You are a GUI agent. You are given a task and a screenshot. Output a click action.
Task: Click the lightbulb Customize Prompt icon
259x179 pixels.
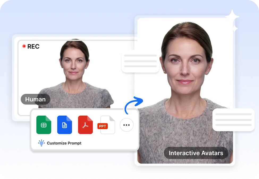[x=41, y=143]
